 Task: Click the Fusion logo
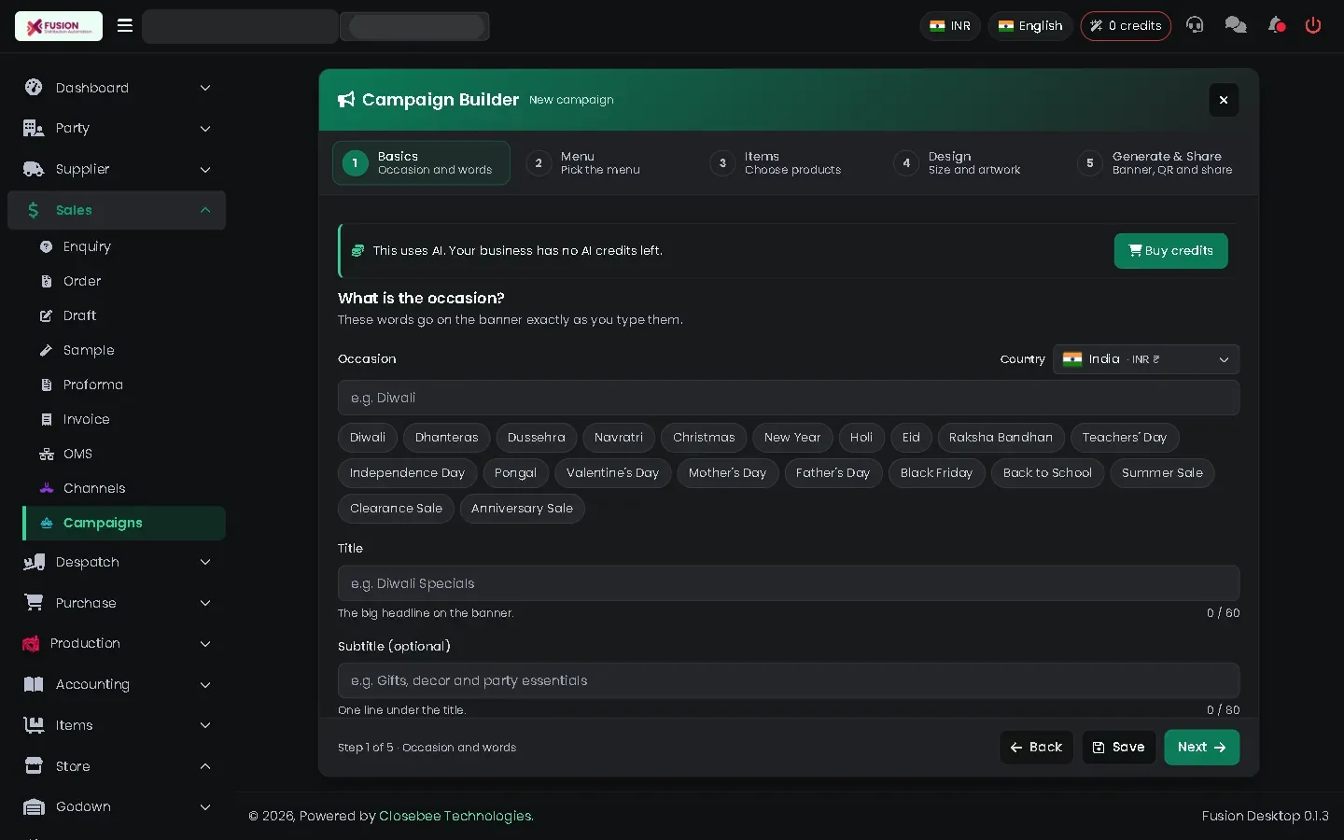coord(59,26)
